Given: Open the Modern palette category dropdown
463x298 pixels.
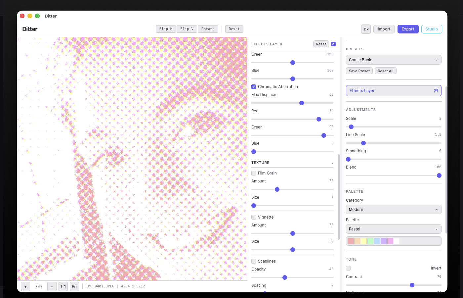Looking at the screenshot, I should click(x=393, y=209).
